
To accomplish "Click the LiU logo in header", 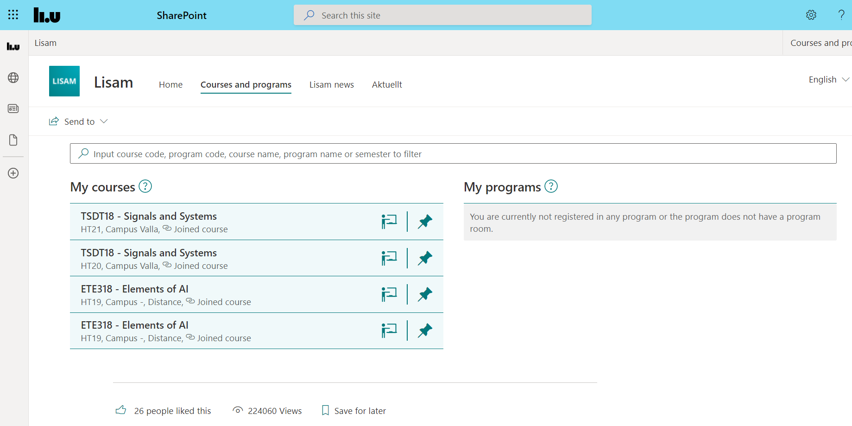I will [47, 15].
